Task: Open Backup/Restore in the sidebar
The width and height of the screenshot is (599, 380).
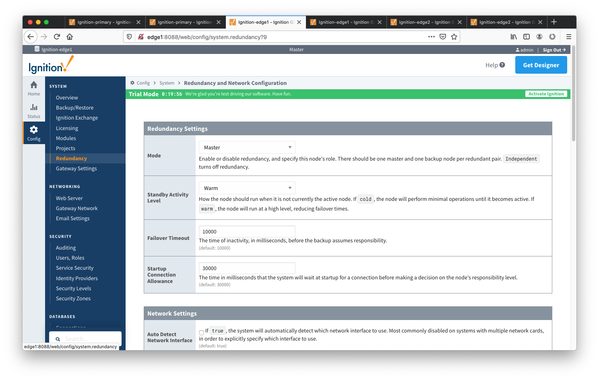Action: pyautogui.click(x=74, y=107)
